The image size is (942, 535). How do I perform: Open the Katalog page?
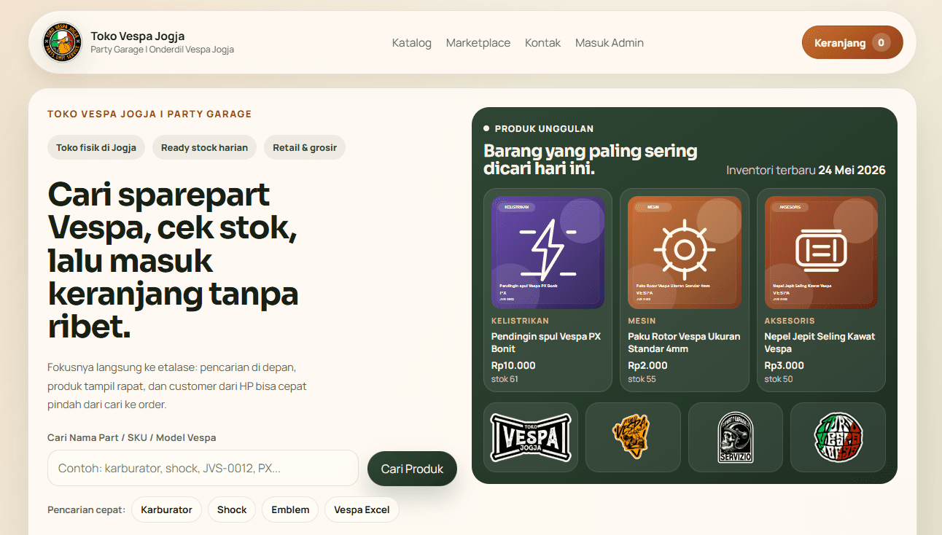412,43
